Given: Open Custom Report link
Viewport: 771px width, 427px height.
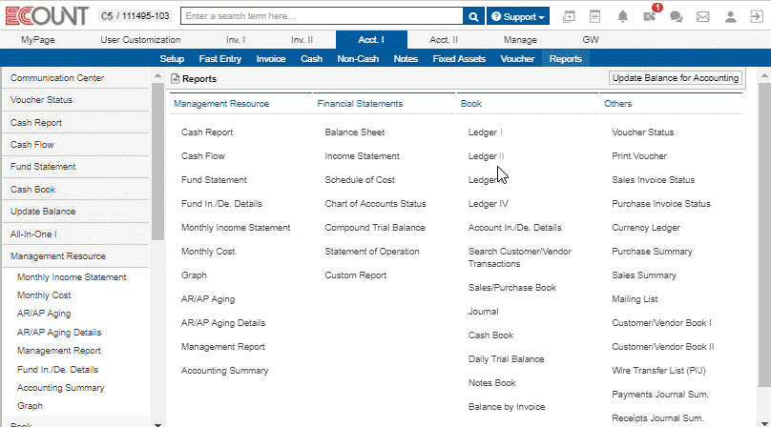Looking at the screenshot, I should point(356,275).
